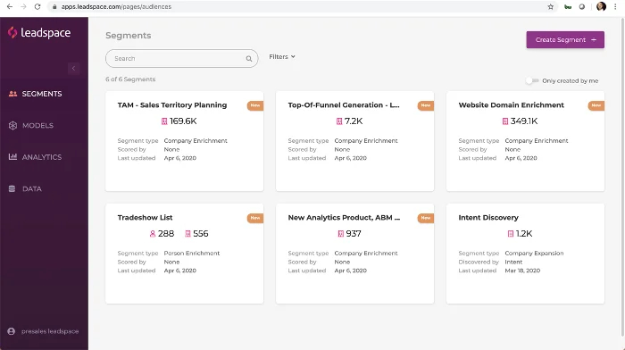Click the New badge on Website Domain Enrichment
The height and width of the screenshot is (350, 625).
coord(596,105)
